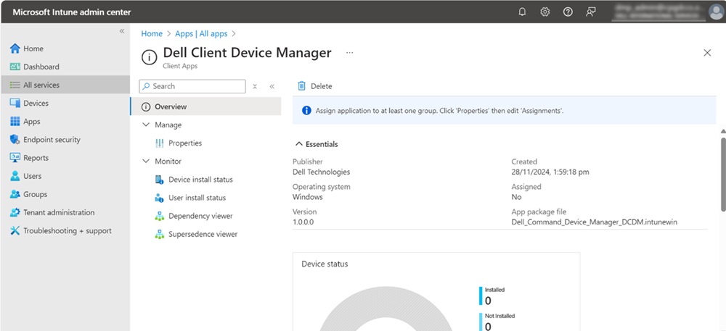Collapse the Monitor section

pyautogui.click(x=146, y=162)
